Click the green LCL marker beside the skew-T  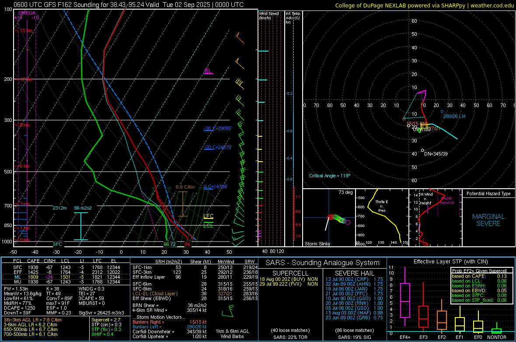[208, 225]
